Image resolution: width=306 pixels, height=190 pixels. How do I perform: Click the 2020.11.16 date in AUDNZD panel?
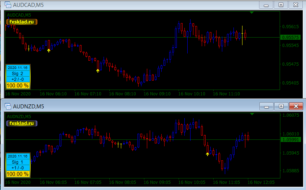(x=18, y=156)
